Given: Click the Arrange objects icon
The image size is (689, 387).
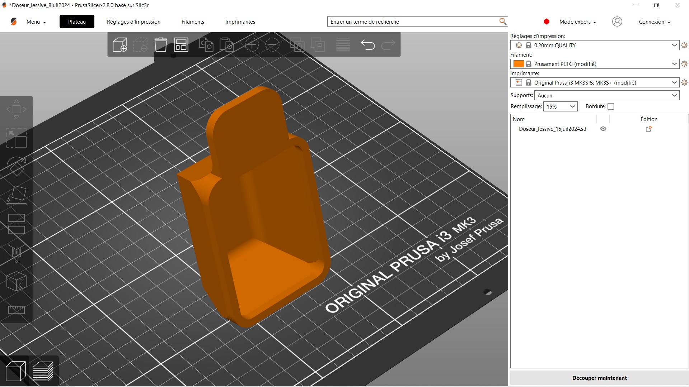Looking at the screenshot, I should click(x=181, y=45).
